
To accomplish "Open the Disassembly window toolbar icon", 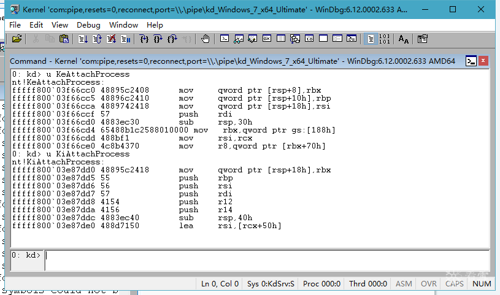I will pos(309,39).
